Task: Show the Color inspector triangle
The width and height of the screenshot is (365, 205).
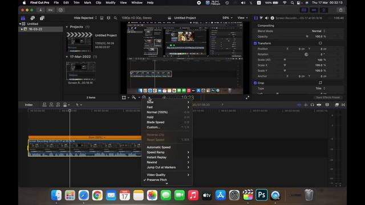Action: point(261,18)
